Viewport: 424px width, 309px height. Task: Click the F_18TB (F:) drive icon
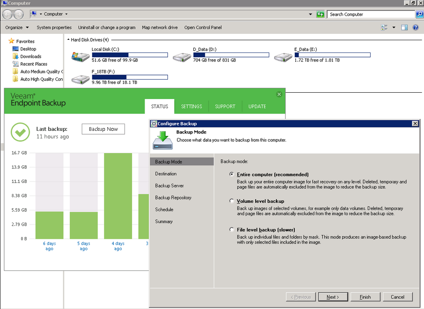[80, 79]
